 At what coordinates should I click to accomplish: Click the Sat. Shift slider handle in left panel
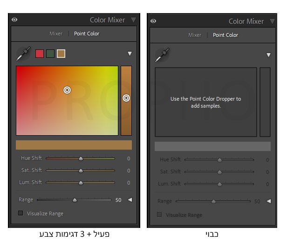tap(81, 171)
